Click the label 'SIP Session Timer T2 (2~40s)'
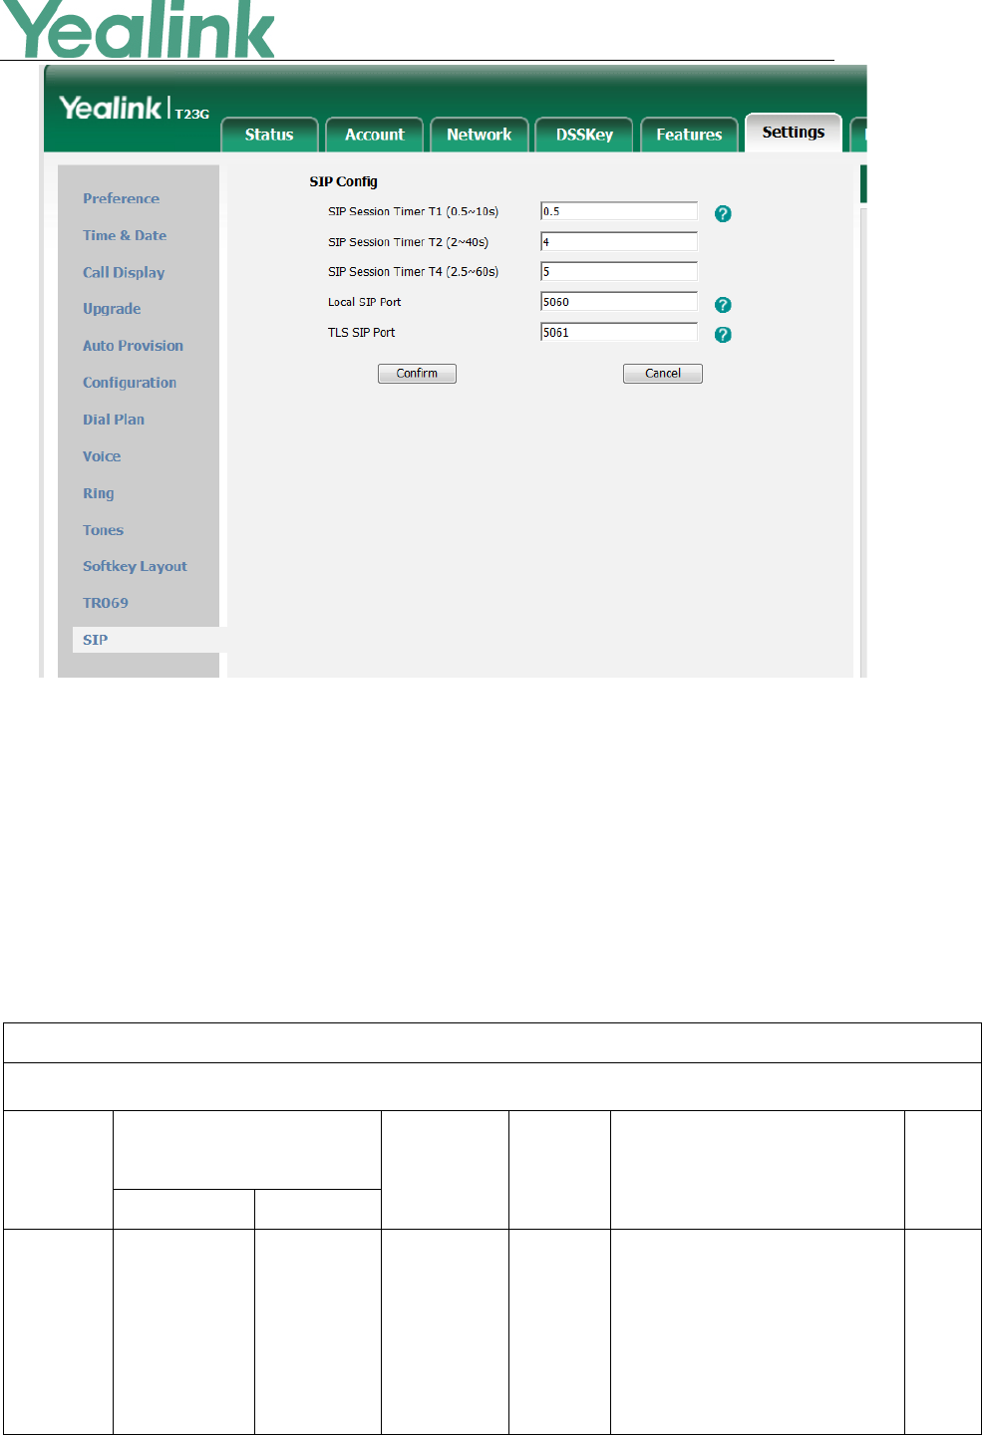The width and height of the screenshot is (982, 1435). [408, 242]
